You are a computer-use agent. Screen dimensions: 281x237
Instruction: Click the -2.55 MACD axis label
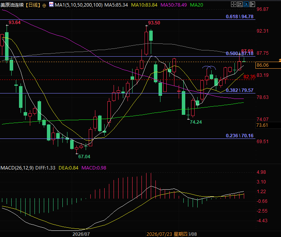[262, 211]
